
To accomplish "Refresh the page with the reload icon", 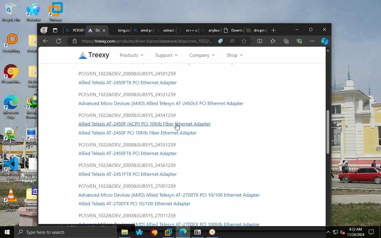I will pyautogui.click(x=59, y=41).
